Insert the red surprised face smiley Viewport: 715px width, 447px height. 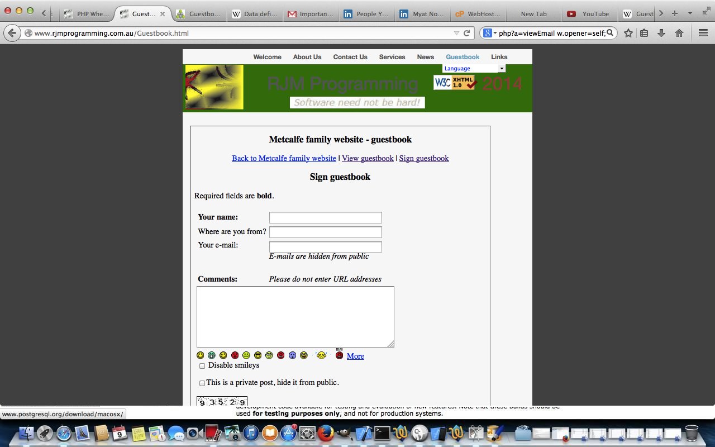(x=235, y=355)
